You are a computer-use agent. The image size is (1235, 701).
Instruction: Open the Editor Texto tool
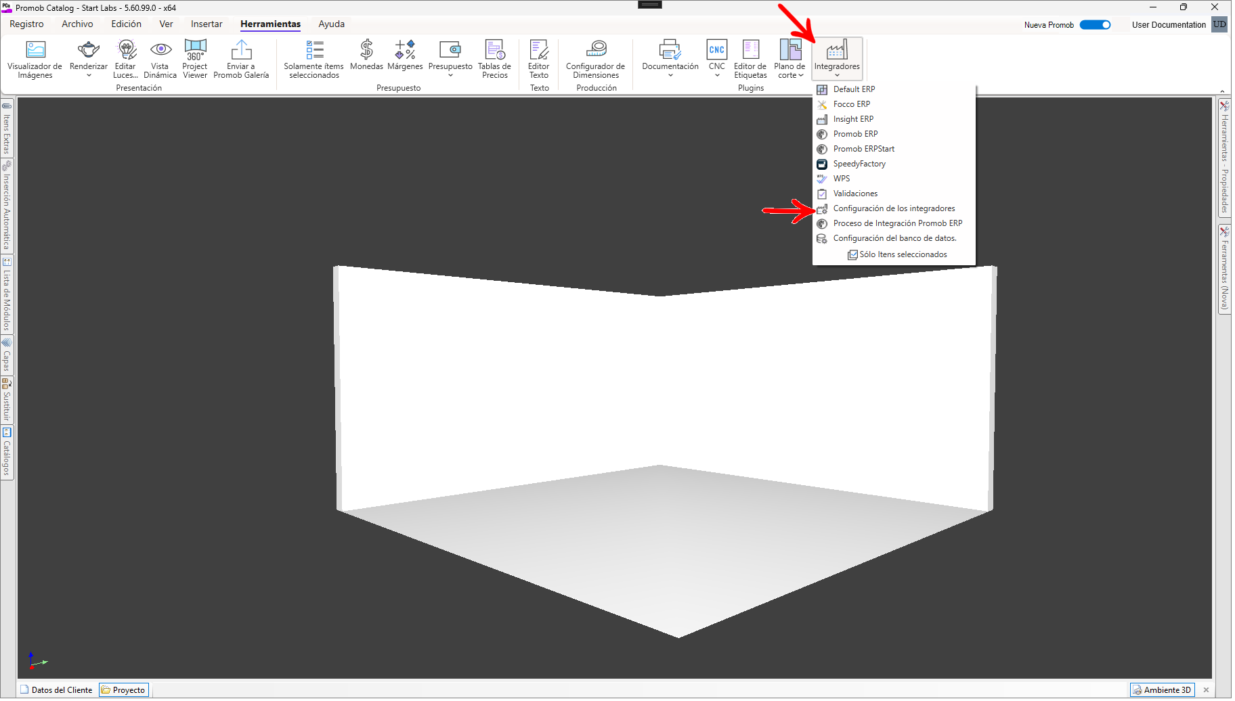[x=539, y=59]
